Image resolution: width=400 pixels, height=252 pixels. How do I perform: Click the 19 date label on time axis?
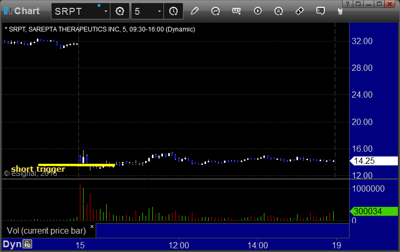tap(336, 245)
